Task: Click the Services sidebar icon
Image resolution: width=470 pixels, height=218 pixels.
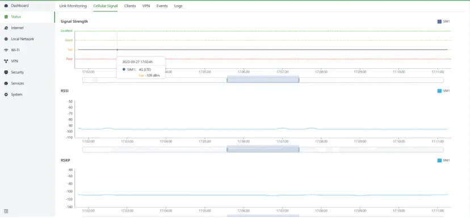Action: (x=6, y=83)
